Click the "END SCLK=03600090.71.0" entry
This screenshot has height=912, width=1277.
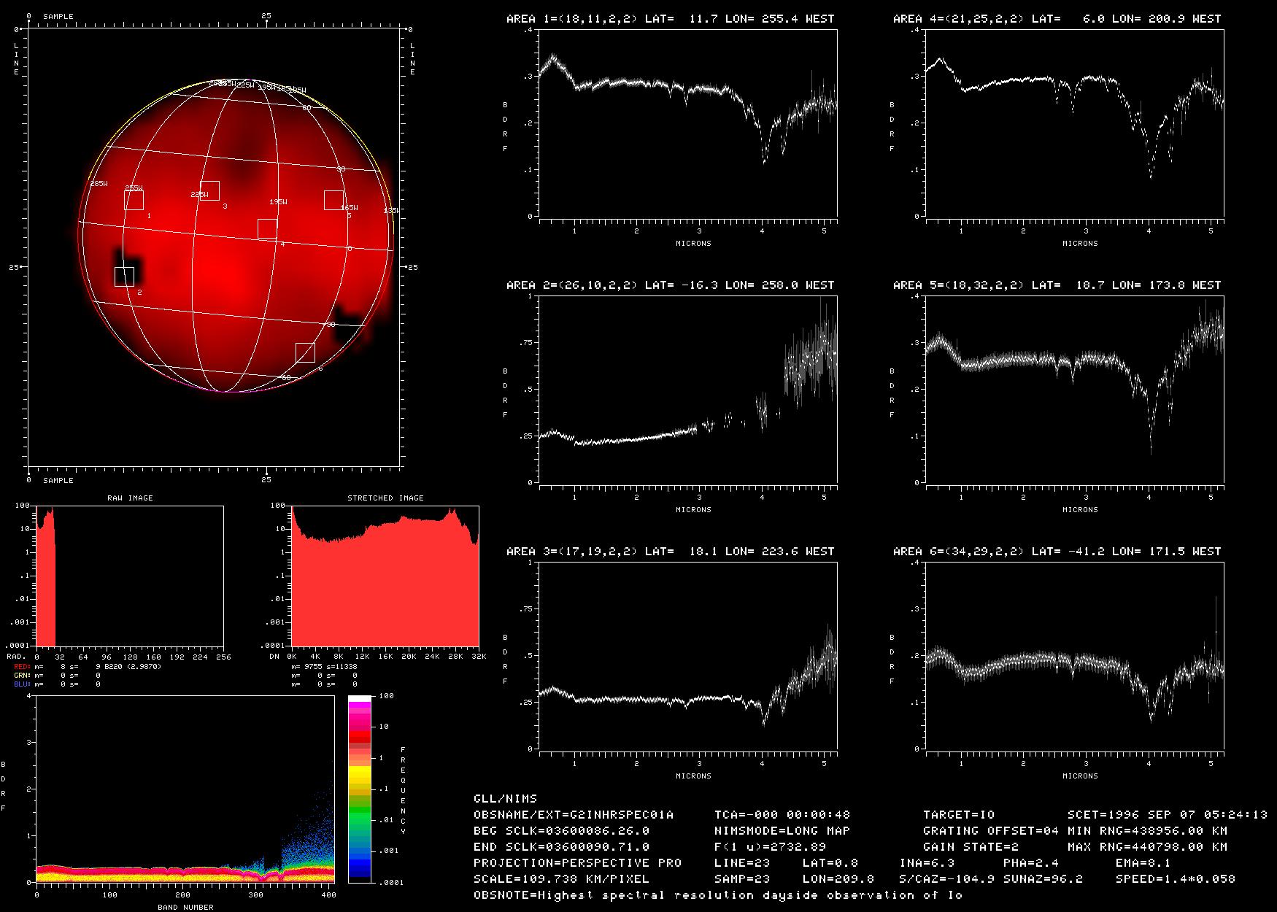[561, 846]
